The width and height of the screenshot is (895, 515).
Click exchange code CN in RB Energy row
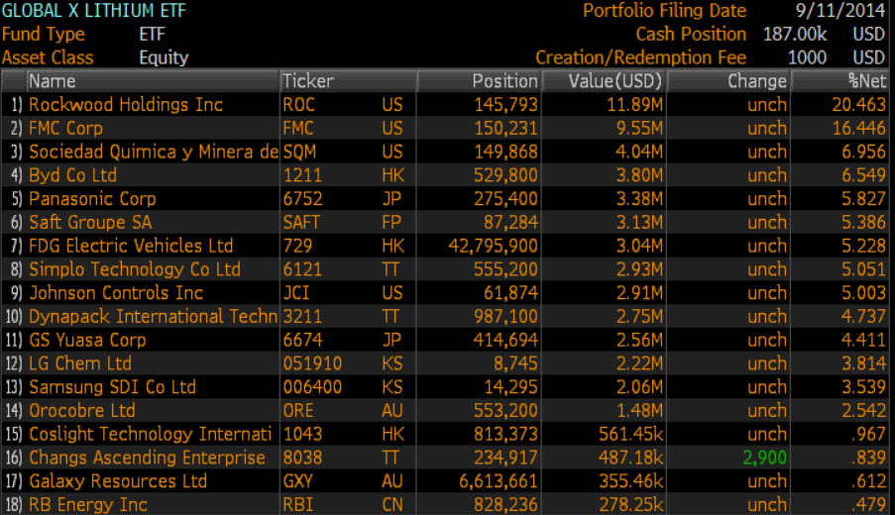(x=392, y=504)
